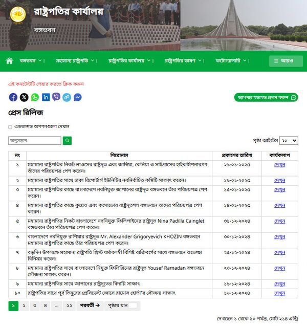
Task: Expand the বঙ্গভবন navigation menu
Action: coord(32,61)
